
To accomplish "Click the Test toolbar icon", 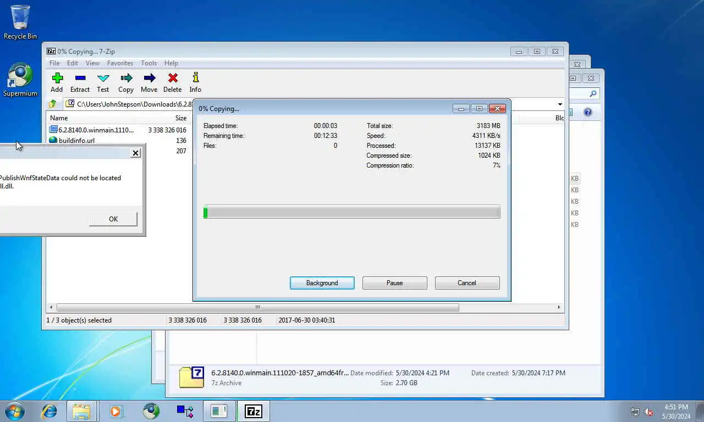I will [103, 82].
